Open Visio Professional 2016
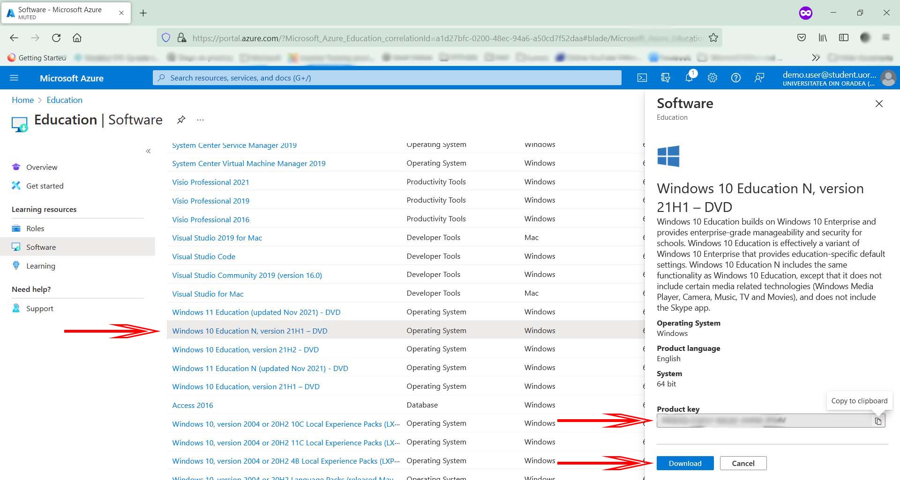This screenshot has height=480, width=900. [x=210, y=219]
